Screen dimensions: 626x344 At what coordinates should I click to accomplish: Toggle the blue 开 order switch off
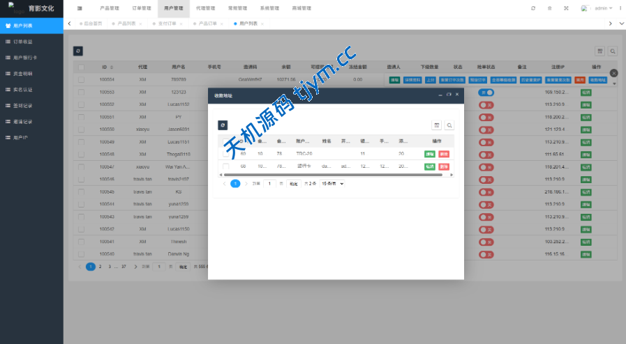(486, 93)
